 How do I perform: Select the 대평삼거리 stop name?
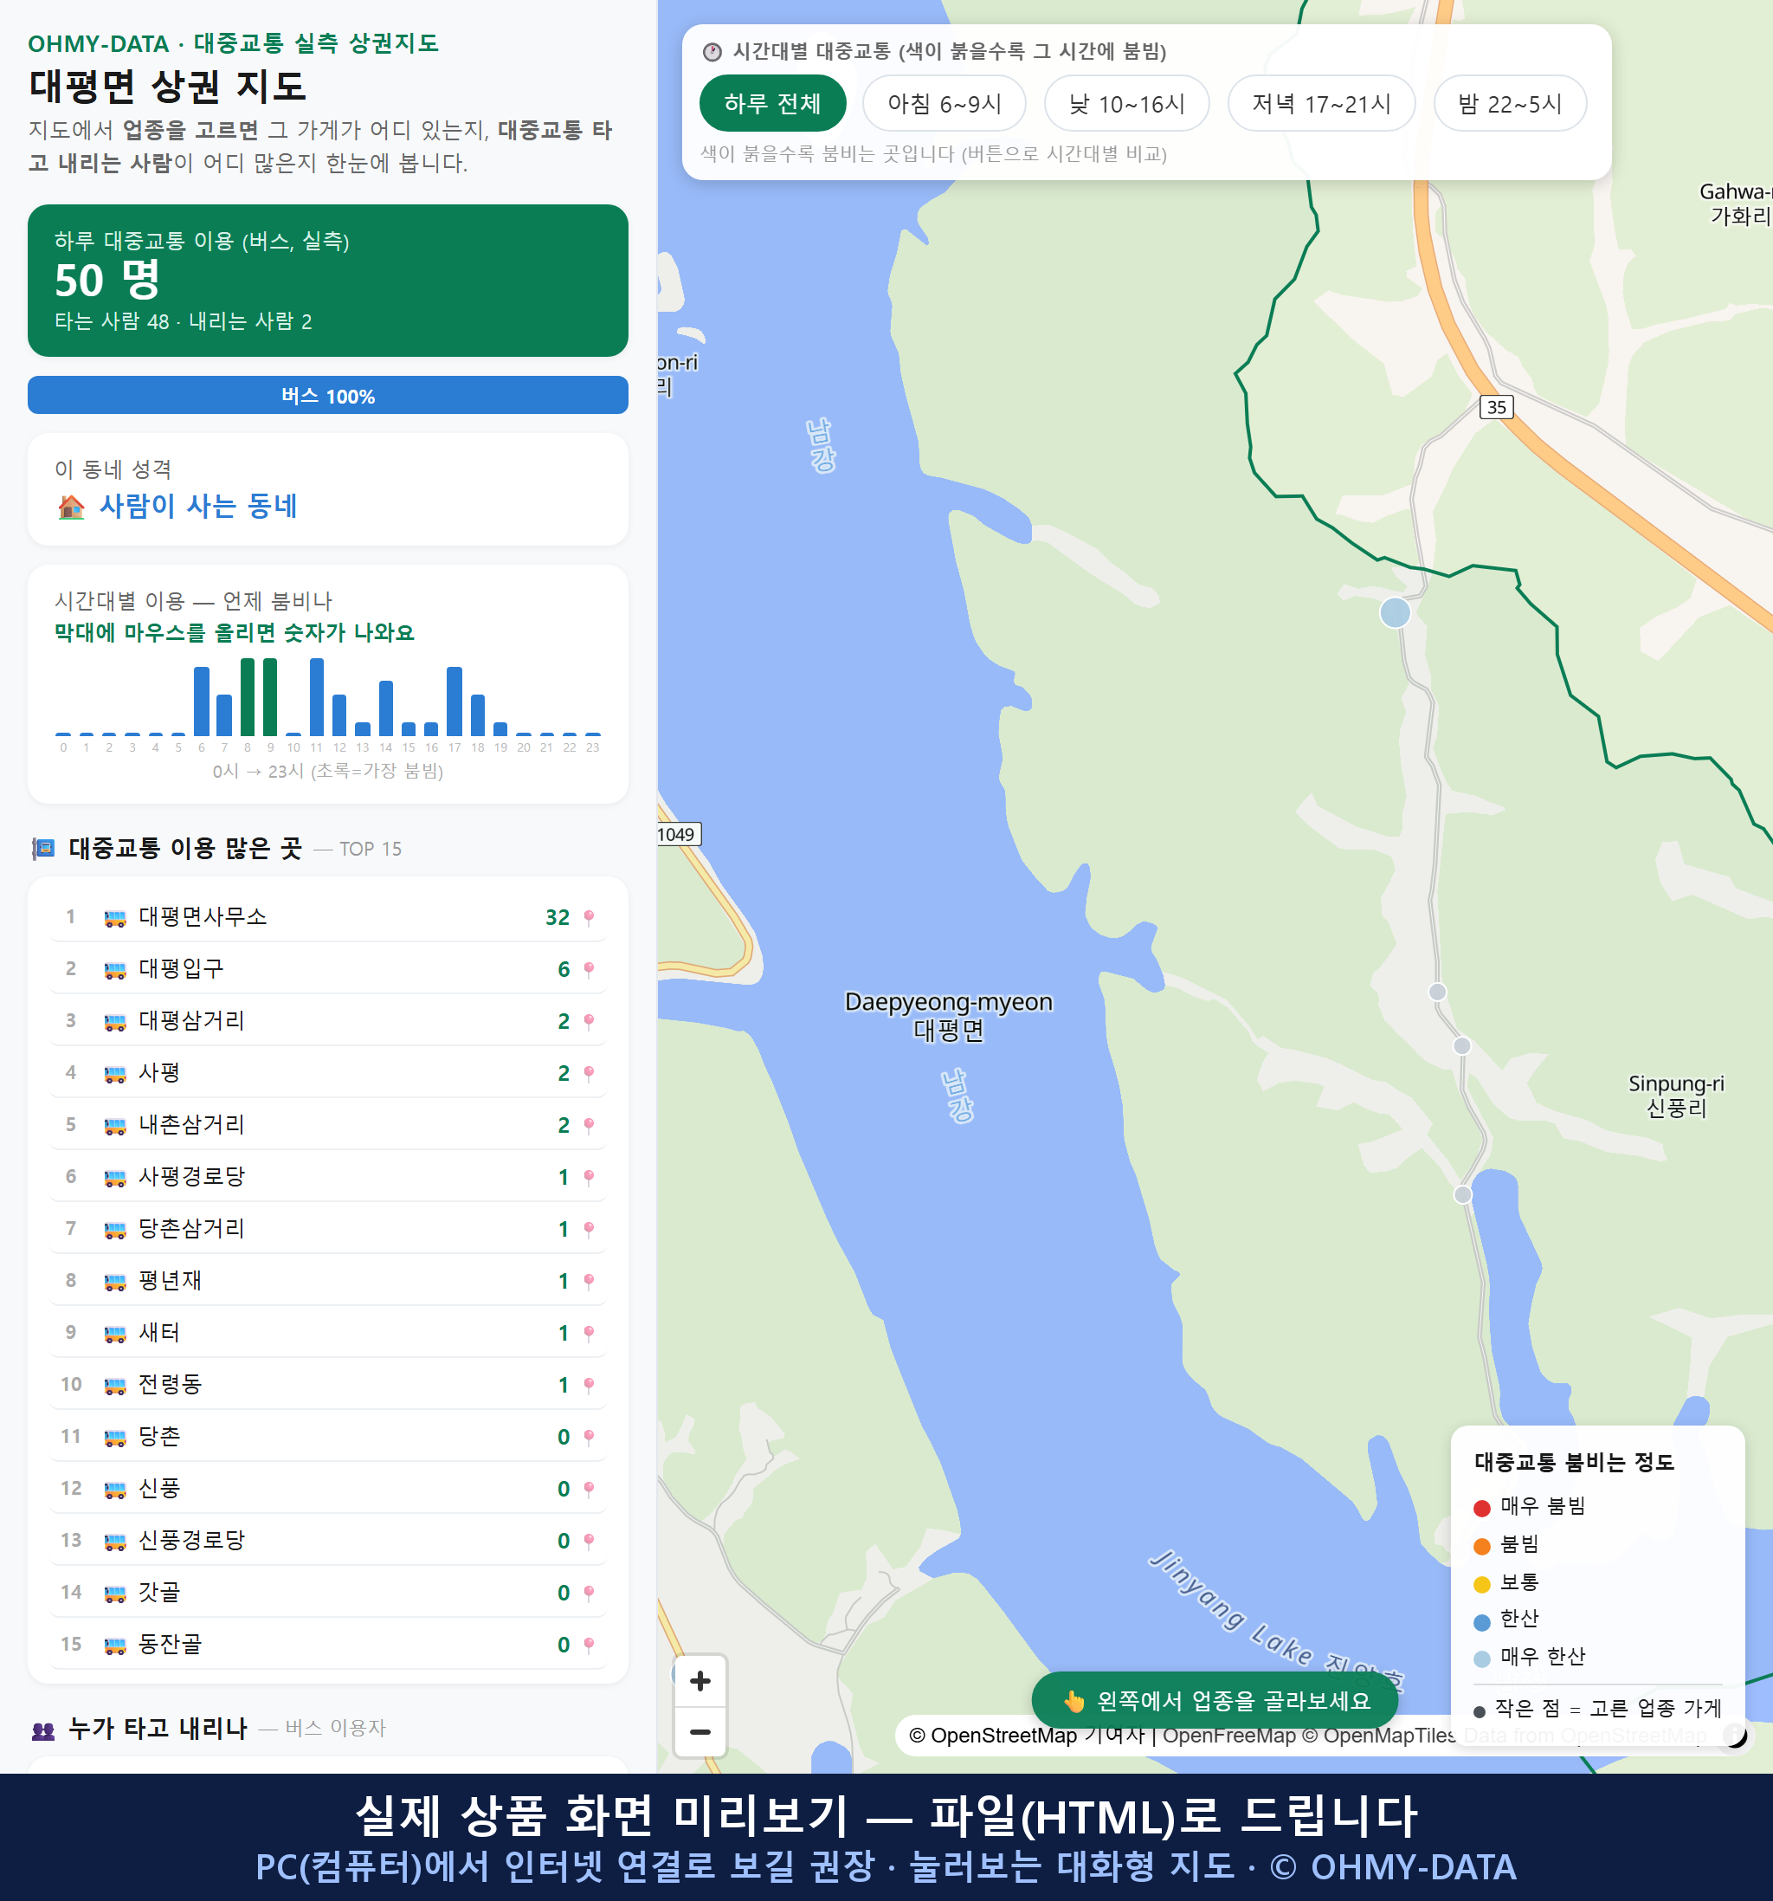click(x=191, y=1020)
